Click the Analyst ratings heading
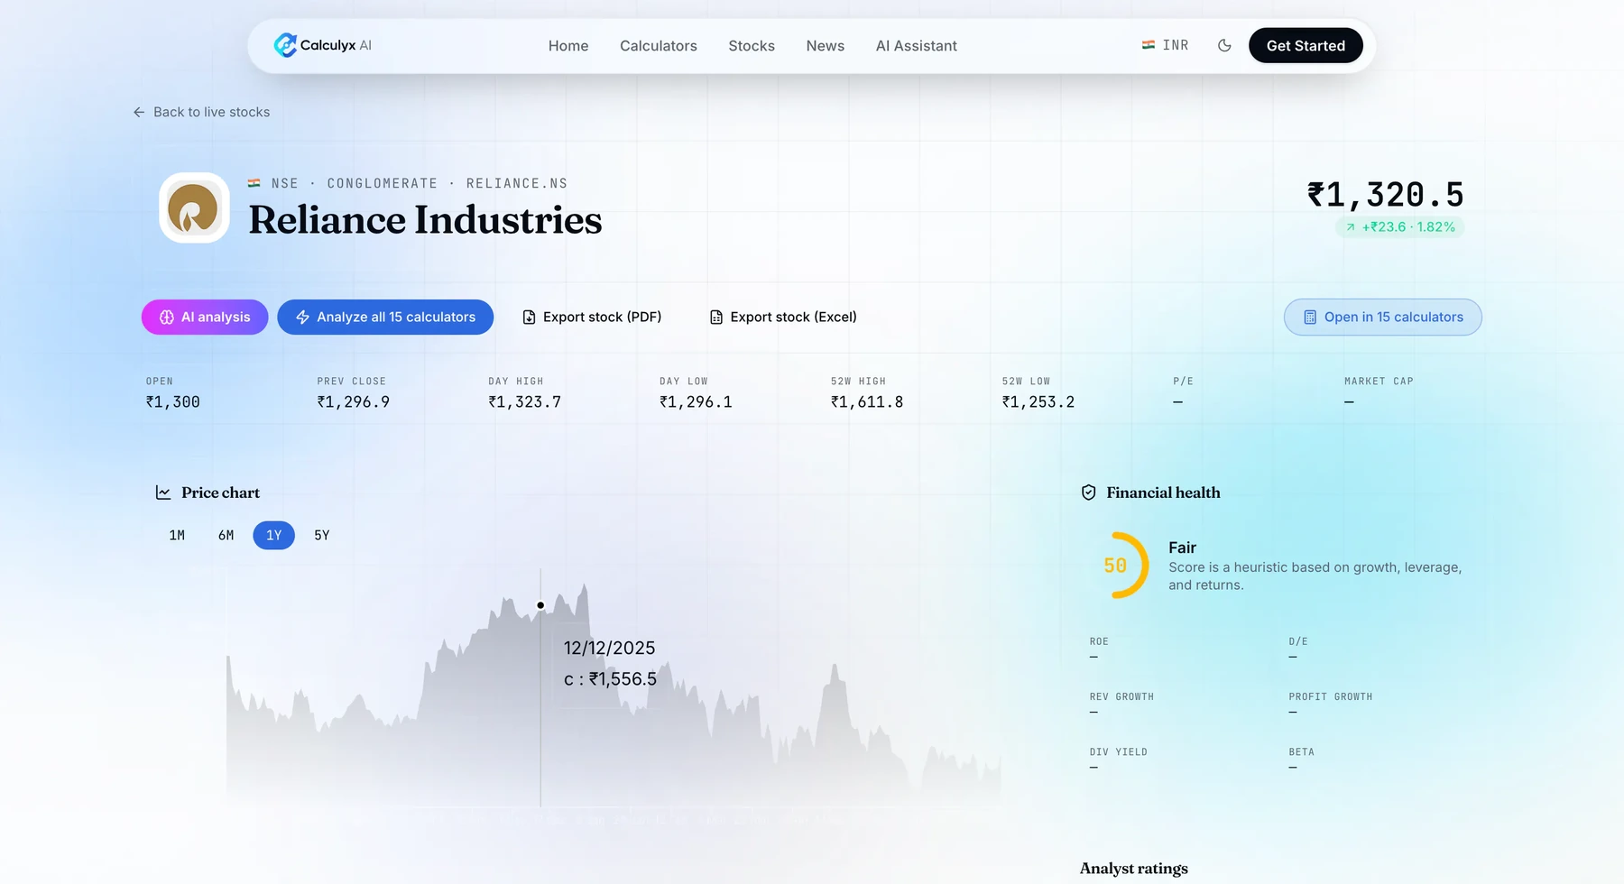The height and width of the screenshot is (884, 1624). pos(1134,869)
